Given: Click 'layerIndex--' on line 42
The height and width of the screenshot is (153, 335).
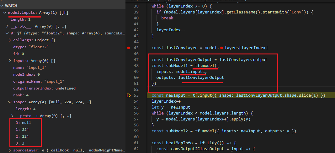Looking at the screenshot, I should click(171, 30).
